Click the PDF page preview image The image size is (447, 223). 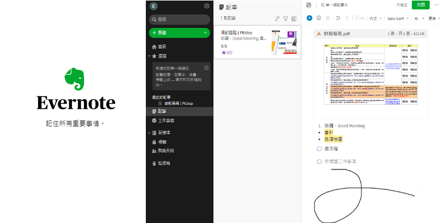tap(370, 74)
